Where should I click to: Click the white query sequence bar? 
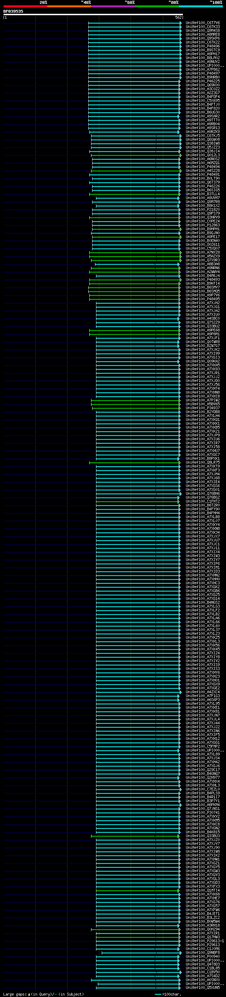93,14
